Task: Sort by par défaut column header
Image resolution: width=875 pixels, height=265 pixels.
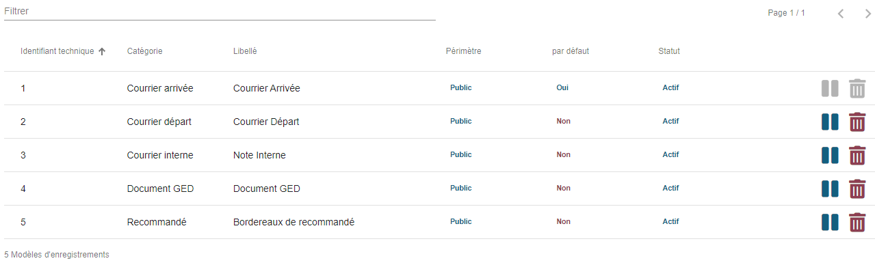Action: (571, 51)
